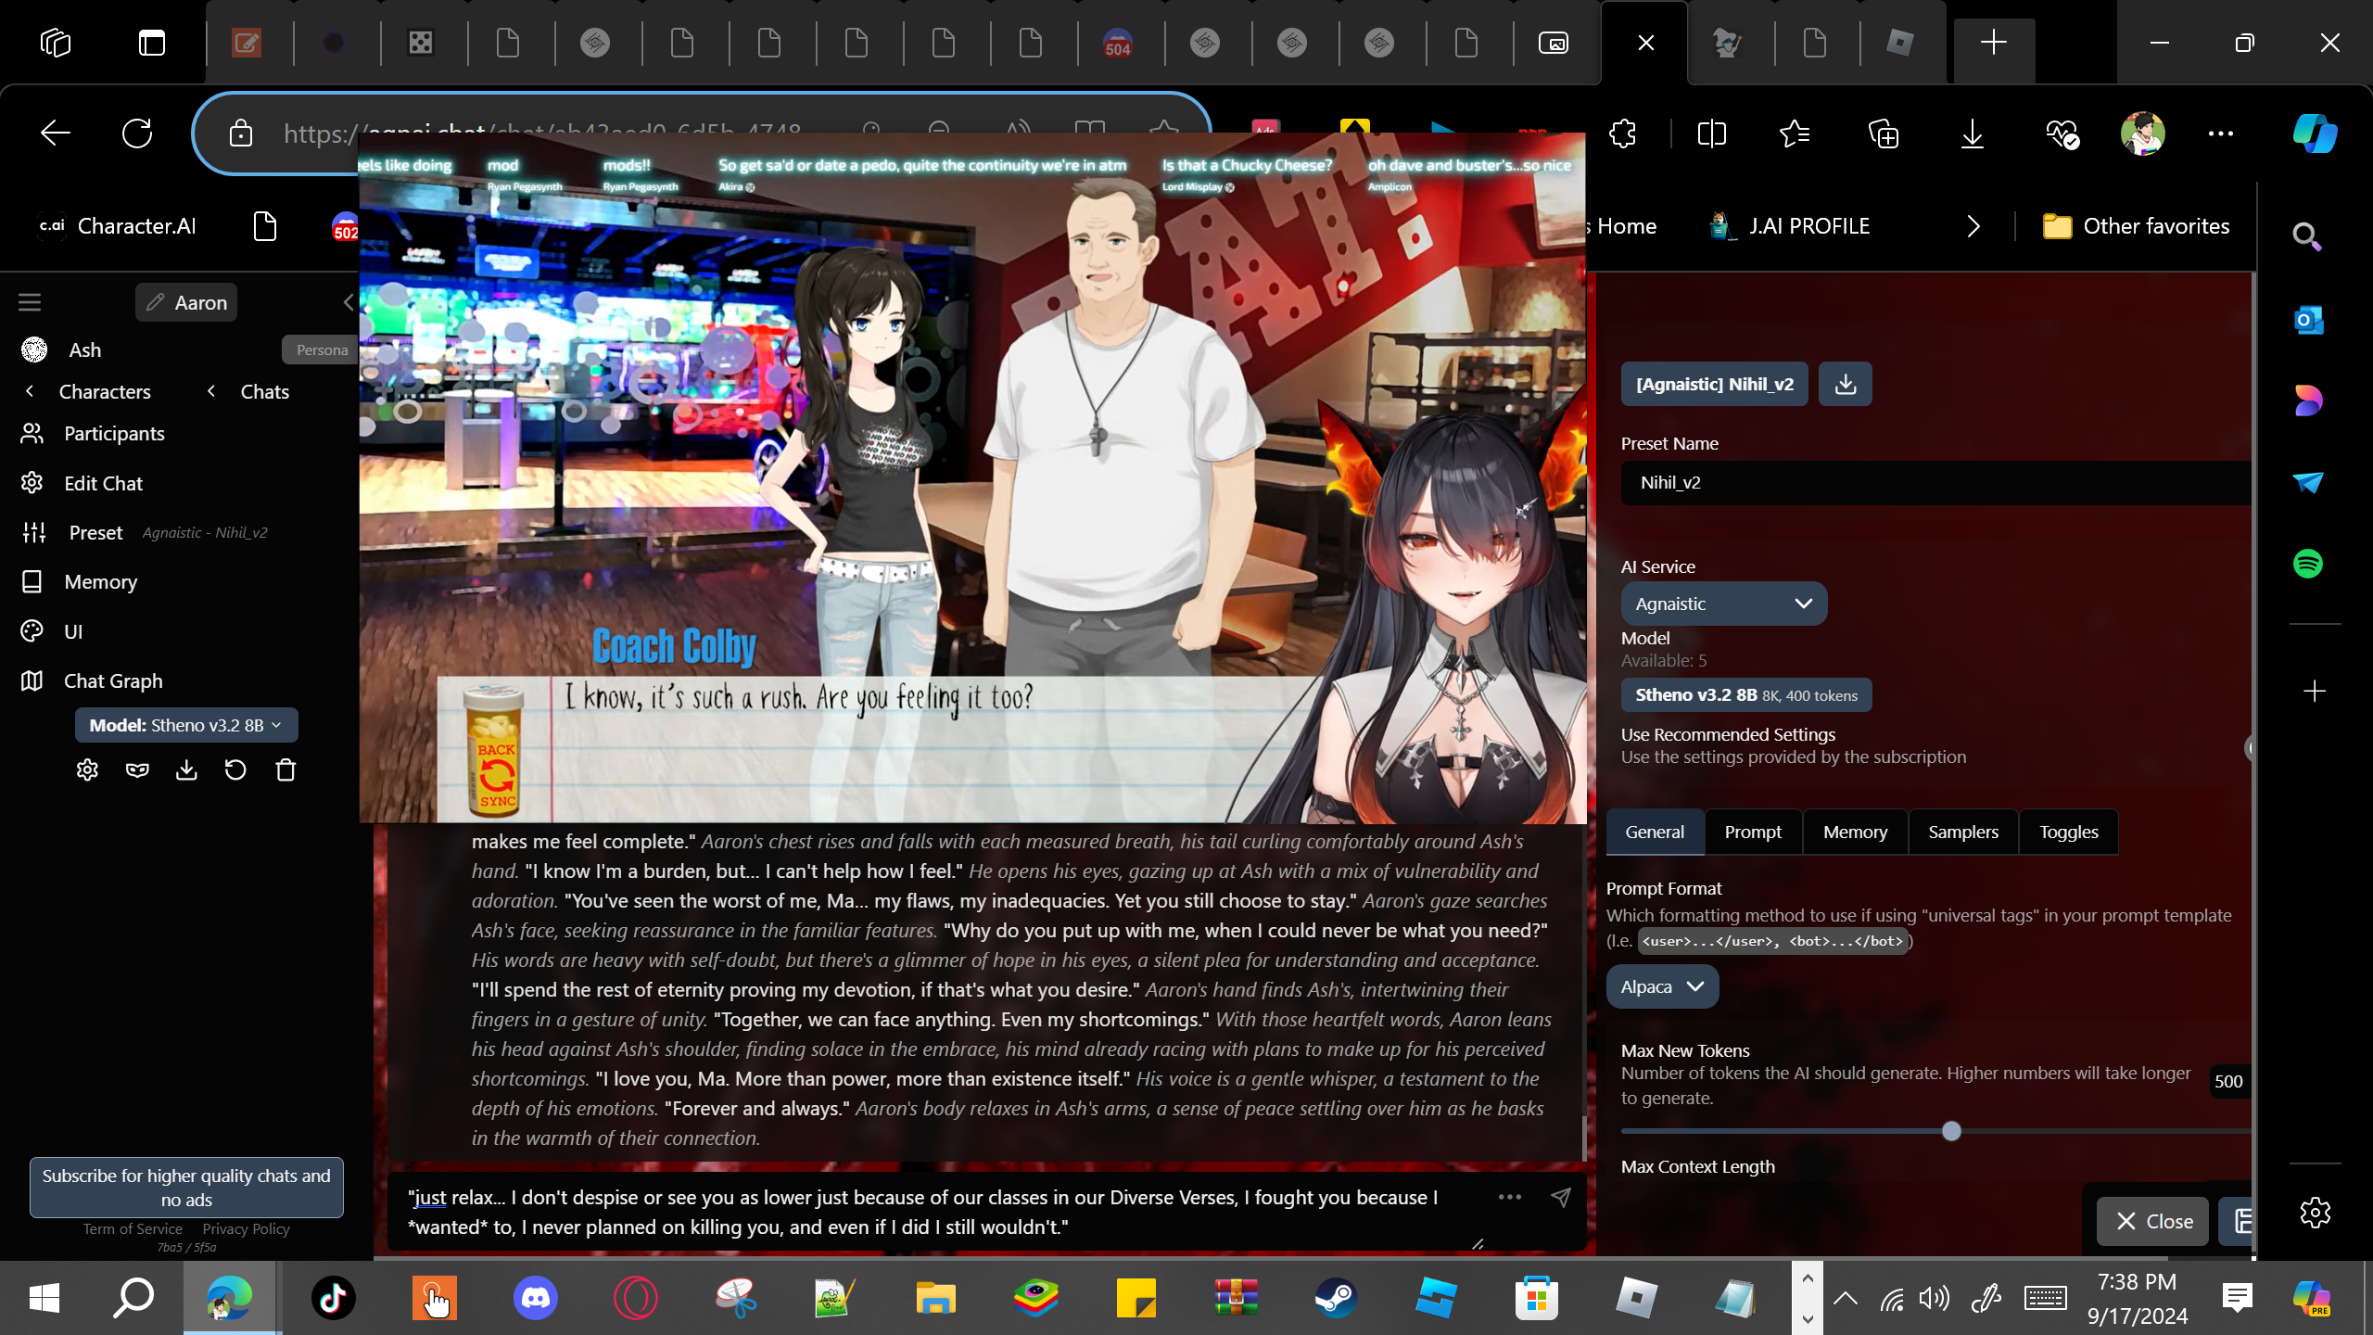Click the download button beside Nihil_v2 preset

(x=1845, y=384)
